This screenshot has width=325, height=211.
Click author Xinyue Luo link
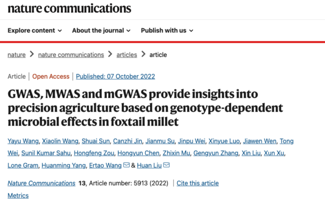224,141
